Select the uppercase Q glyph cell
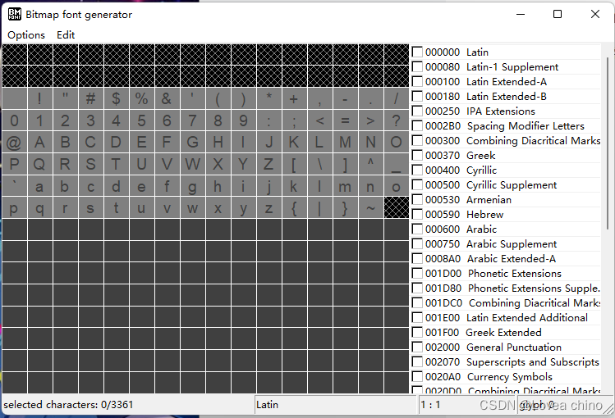 click(40, 164)
